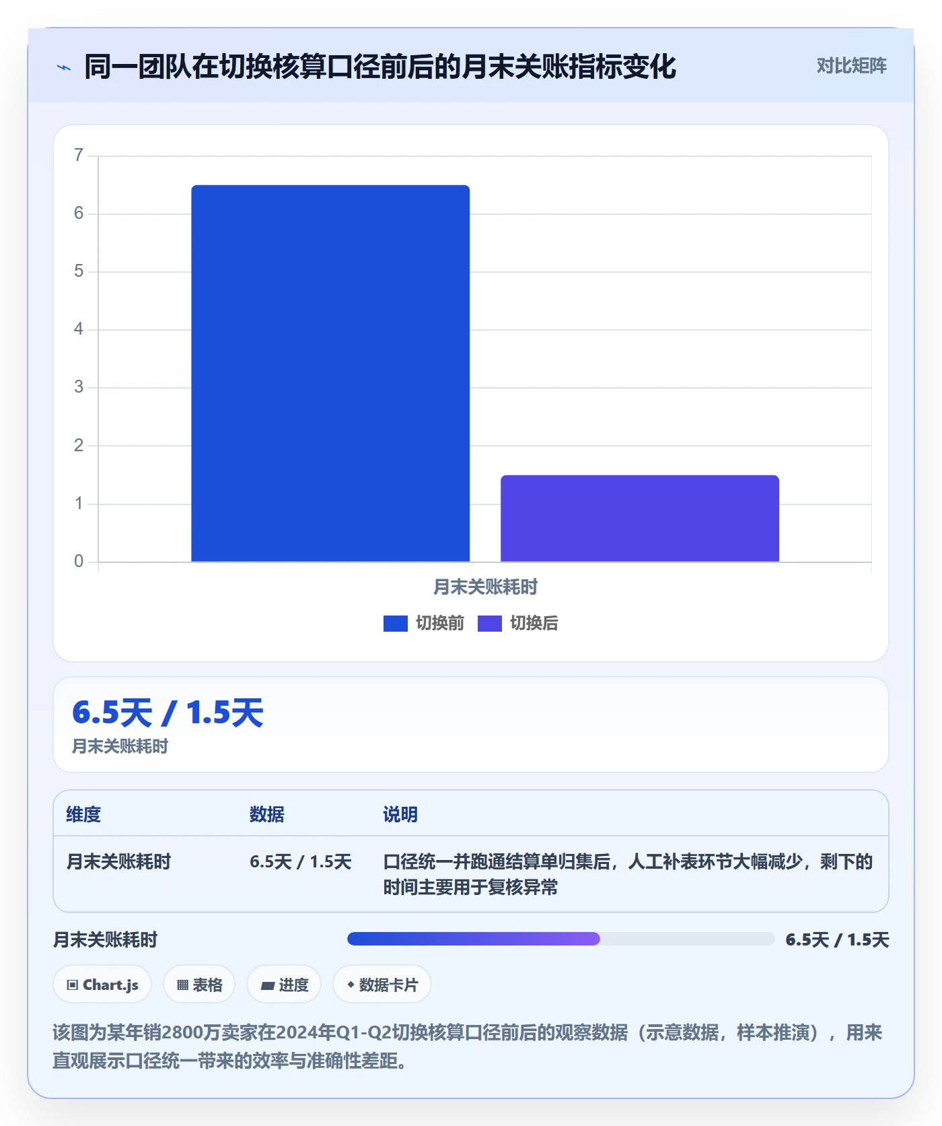Click the Chart.js chip's square icon
The image size is (942, 1126).
73,985
